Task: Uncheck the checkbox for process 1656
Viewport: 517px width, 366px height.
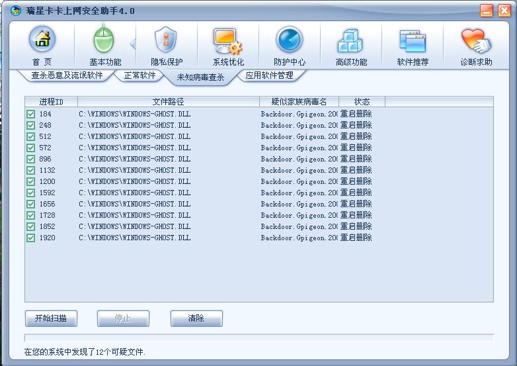Action: pos(30,204)
